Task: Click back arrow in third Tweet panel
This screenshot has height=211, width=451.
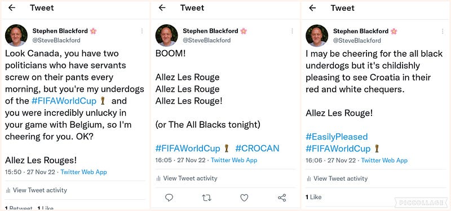Action: tap(312, 8)
